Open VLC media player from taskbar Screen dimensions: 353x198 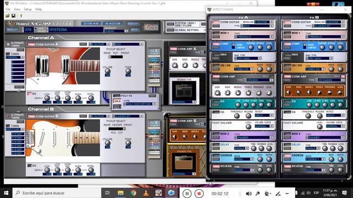tap(146, 193)
